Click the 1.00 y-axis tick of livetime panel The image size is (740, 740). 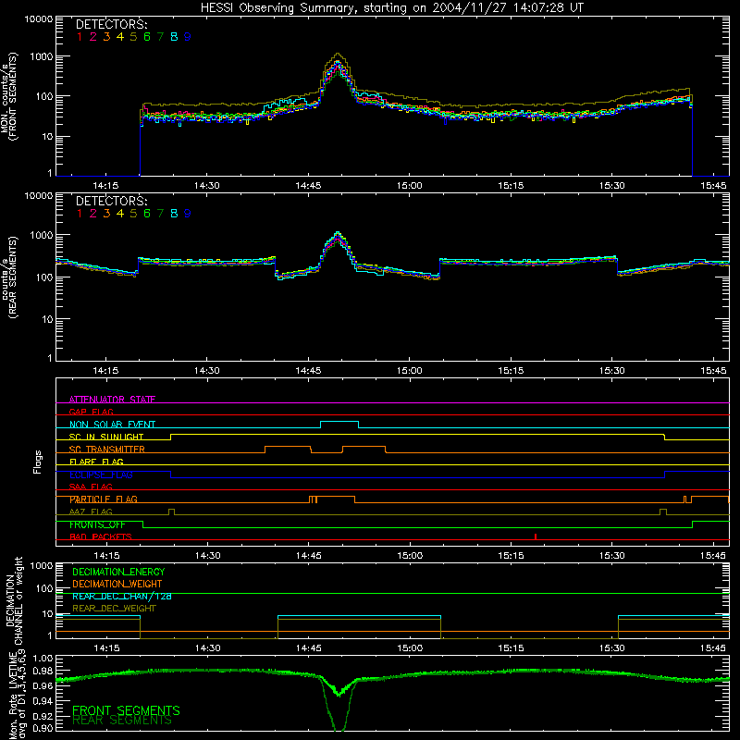point(43,658)
